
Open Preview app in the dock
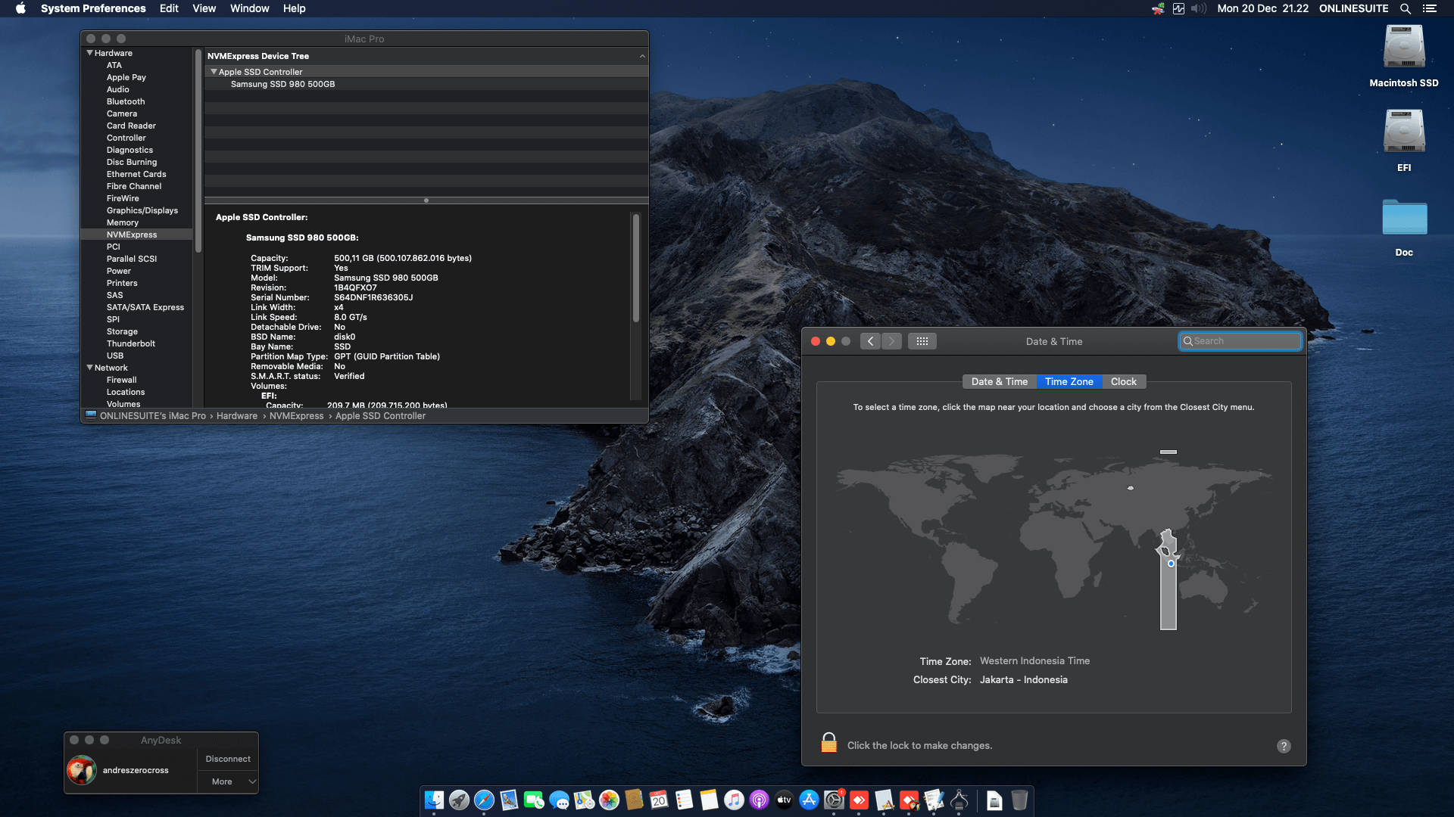click(x=509, y=800)
